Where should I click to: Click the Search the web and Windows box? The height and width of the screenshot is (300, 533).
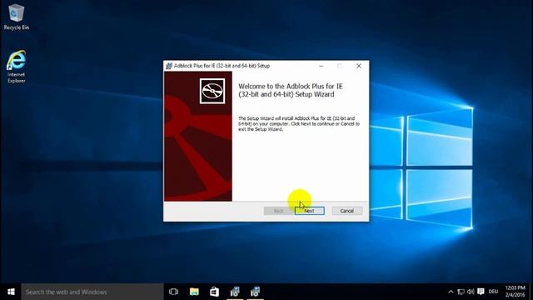92,292
